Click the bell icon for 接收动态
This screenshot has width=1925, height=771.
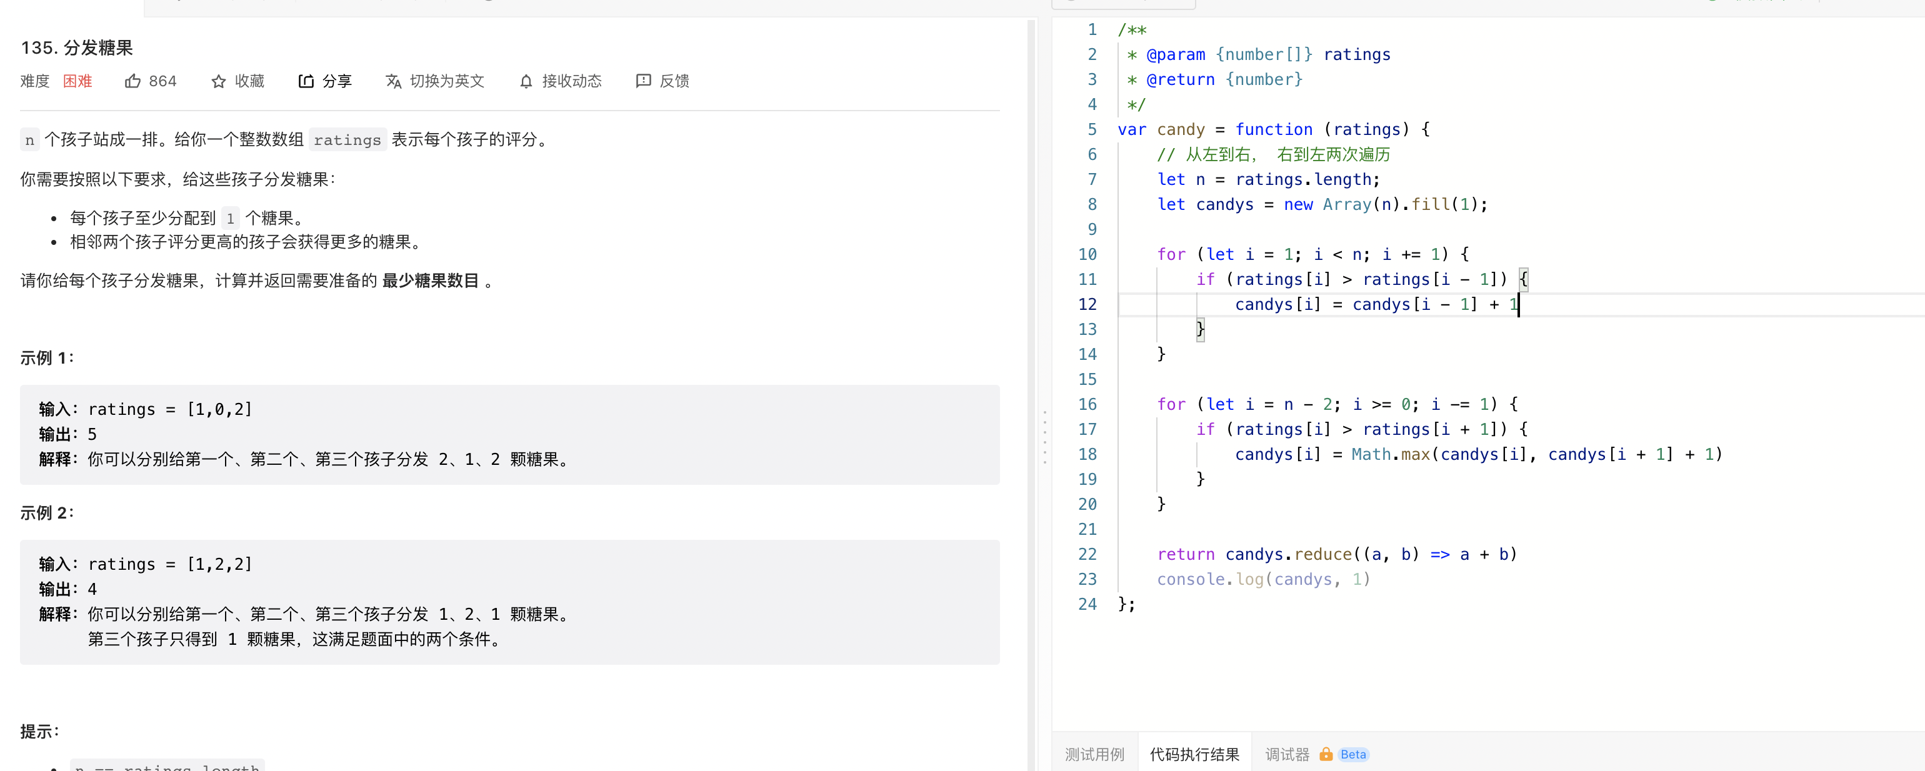pos(526,81)
